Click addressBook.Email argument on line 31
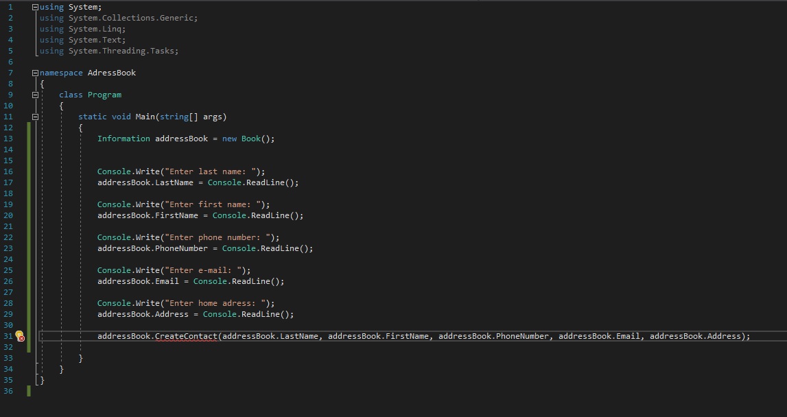Viewport: 787px width, 417px height. [599, 336]
